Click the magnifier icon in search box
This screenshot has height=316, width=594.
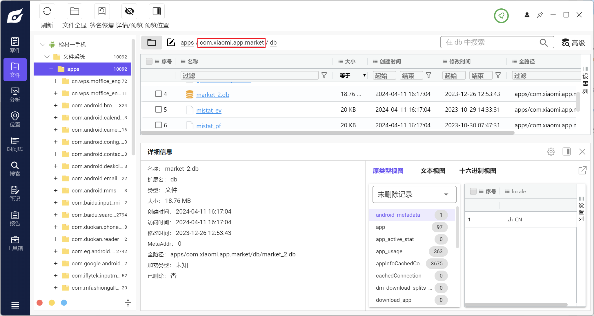point(544,43)
